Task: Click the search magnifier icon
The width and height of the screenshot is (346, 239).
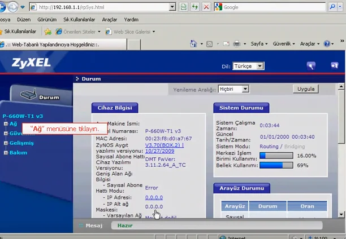Action: [x=333, y=7]
